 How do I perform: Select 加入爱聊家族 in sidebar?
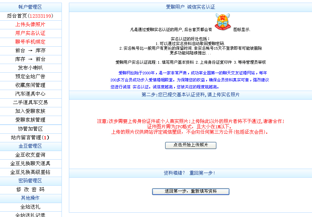(x=30, y=111)
